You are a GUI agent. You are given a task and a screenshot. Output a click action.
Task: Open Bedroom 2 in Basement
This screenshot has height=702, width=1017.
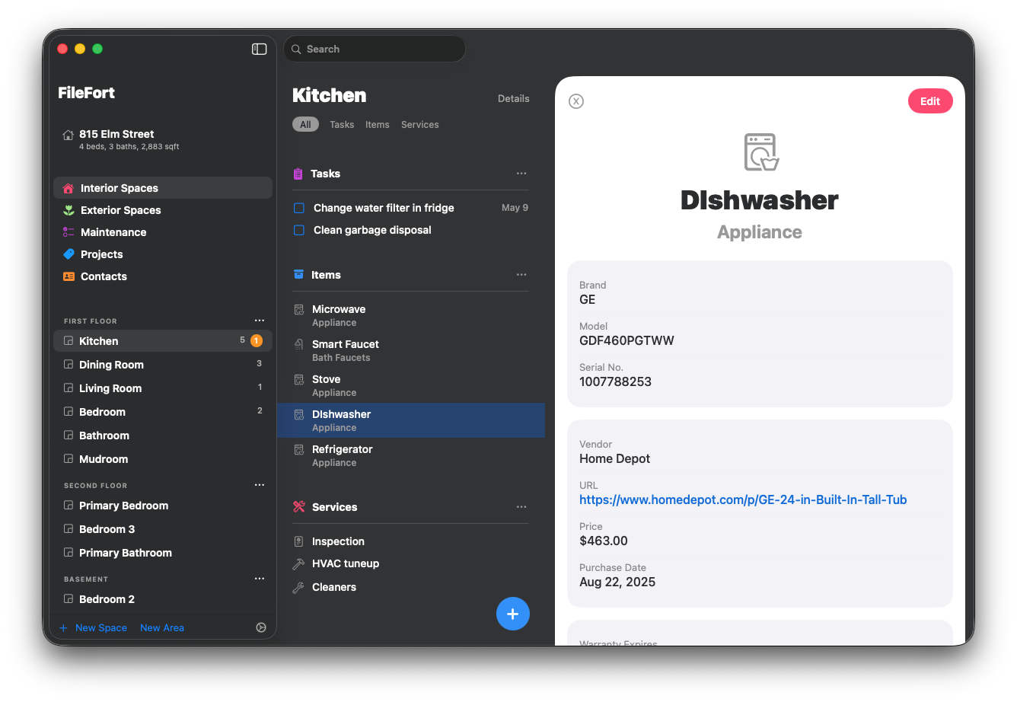[x=163, y=599]
